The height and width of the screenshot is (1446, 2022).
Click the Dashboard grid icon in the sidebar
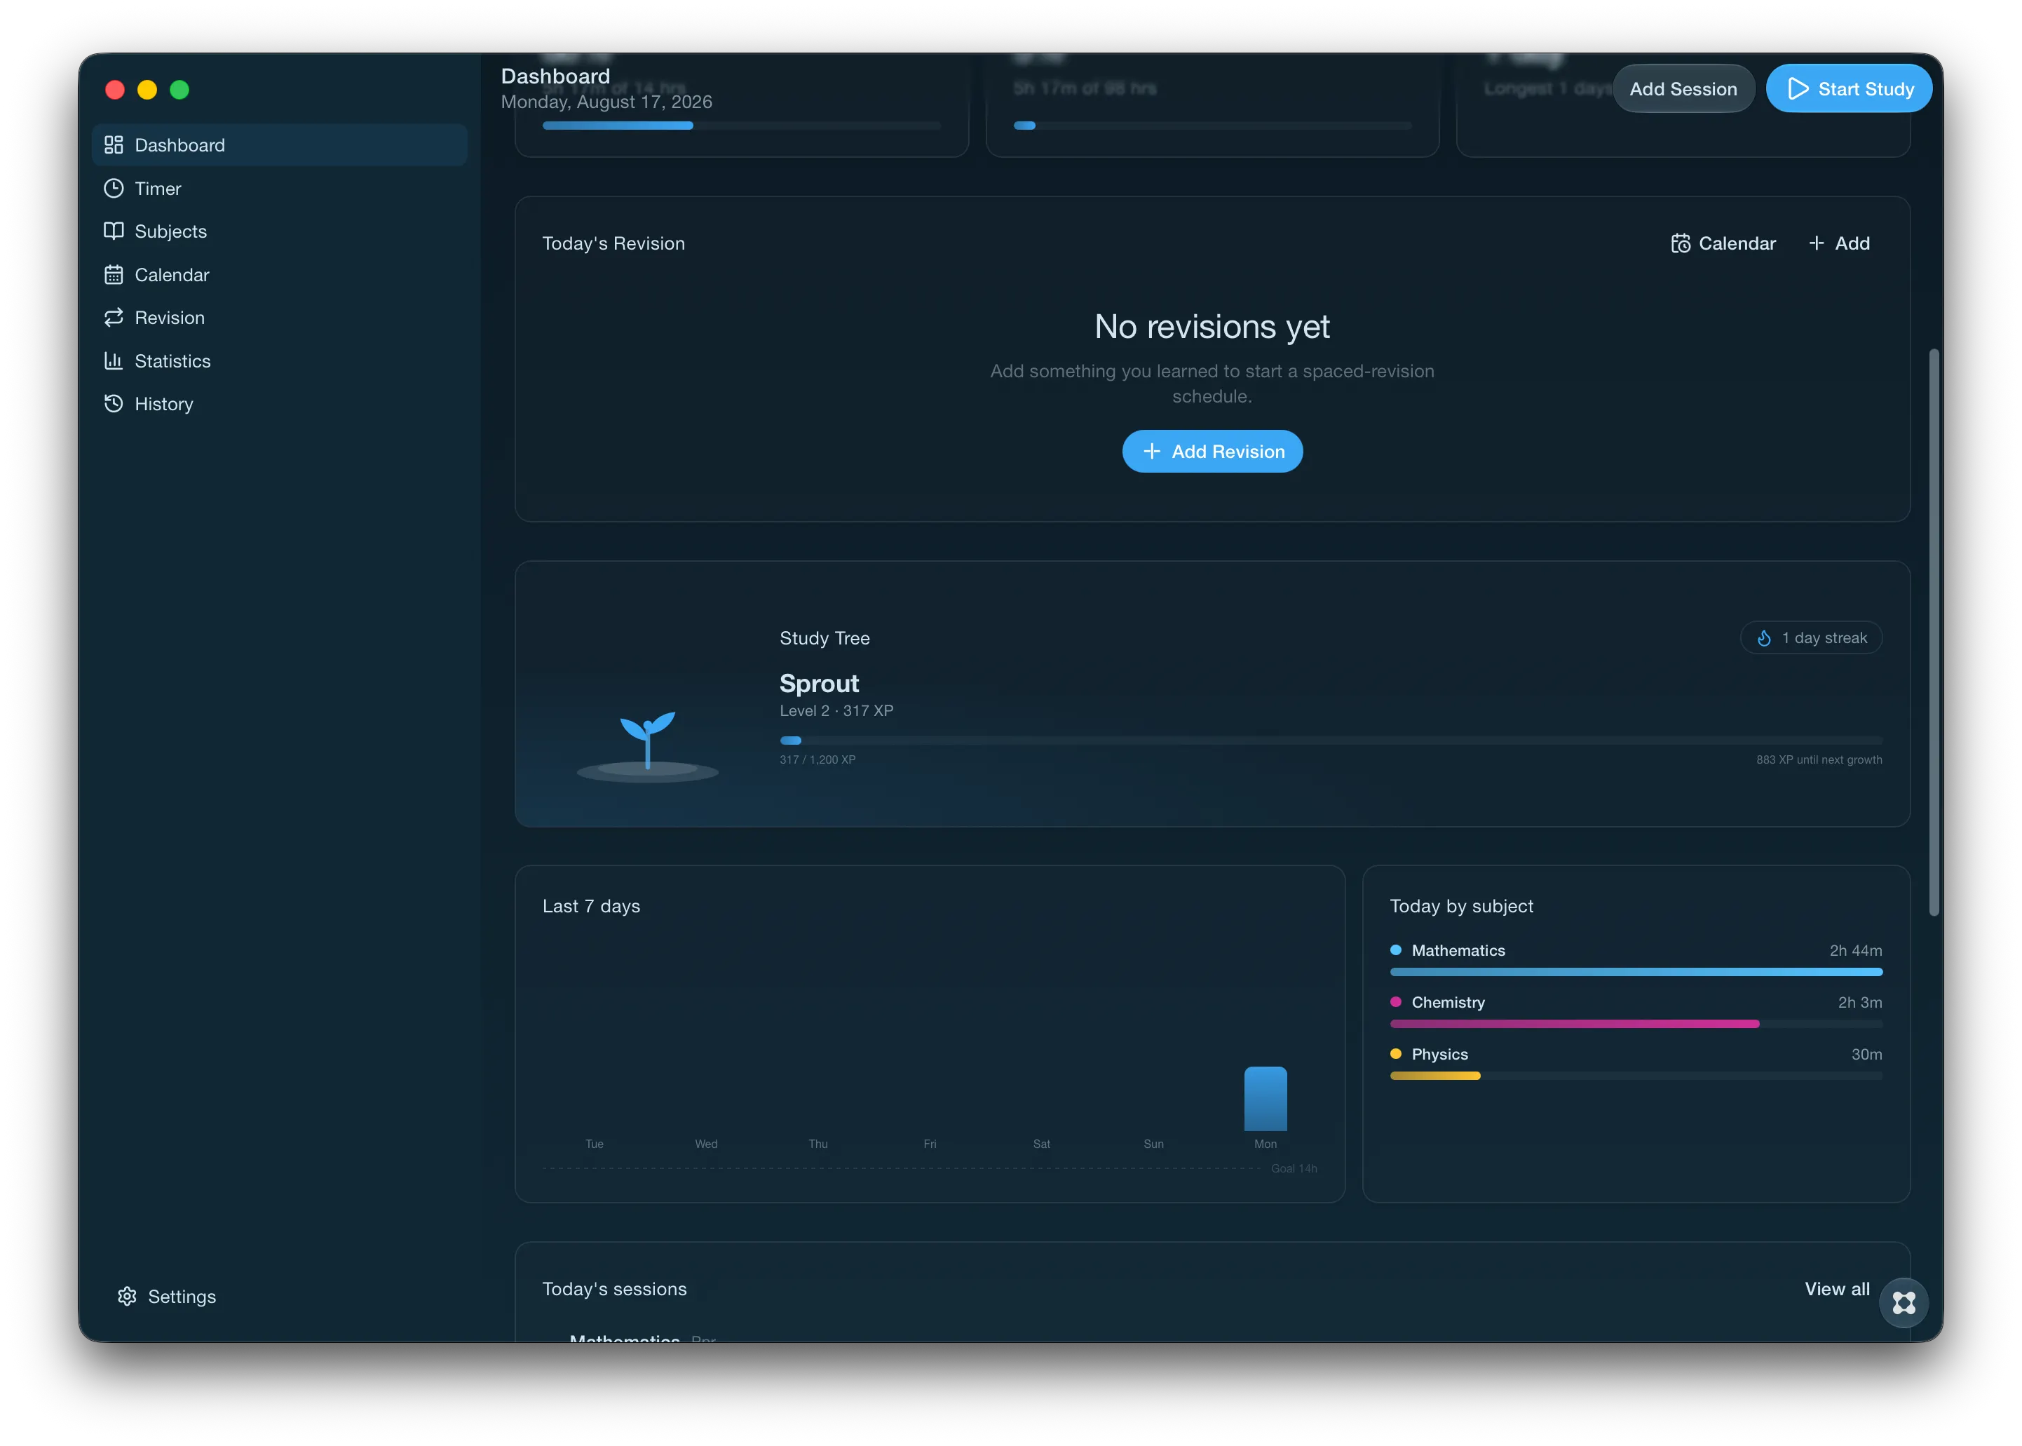[x=113, y=144]
